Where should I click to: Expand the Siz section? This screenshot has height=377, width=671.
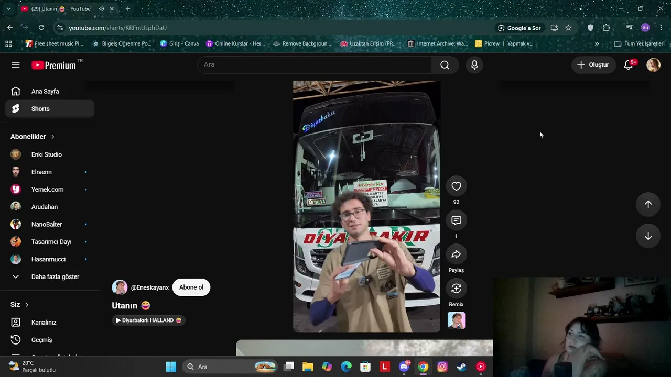[x=20, y=305]
